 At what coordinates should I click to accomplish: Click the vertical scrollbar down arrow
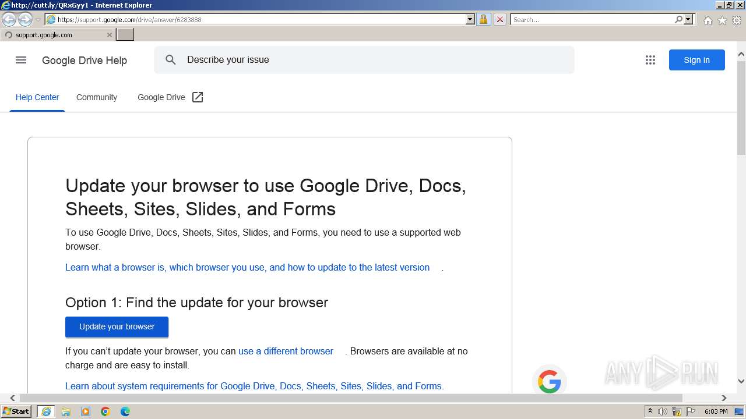741,381
